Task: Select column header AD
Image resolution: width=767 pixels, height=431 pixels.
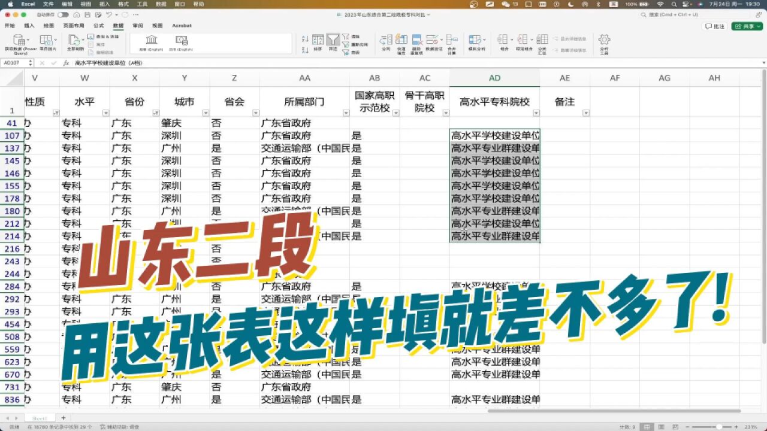Action: tap(494, 78)
